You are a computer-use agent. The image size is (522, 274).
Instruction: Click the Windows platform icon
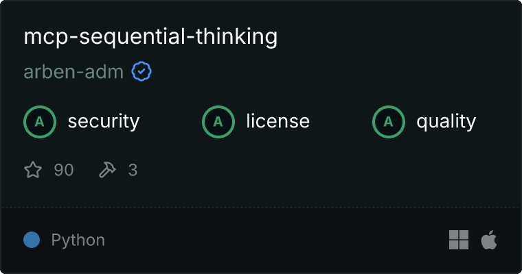click(x=459, y=240)
